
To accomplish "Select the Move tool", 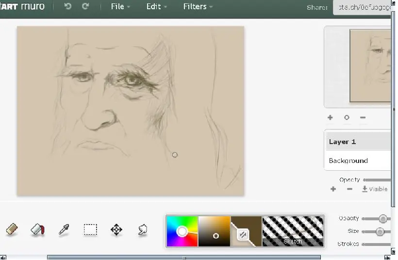I will tap(116, 229).
